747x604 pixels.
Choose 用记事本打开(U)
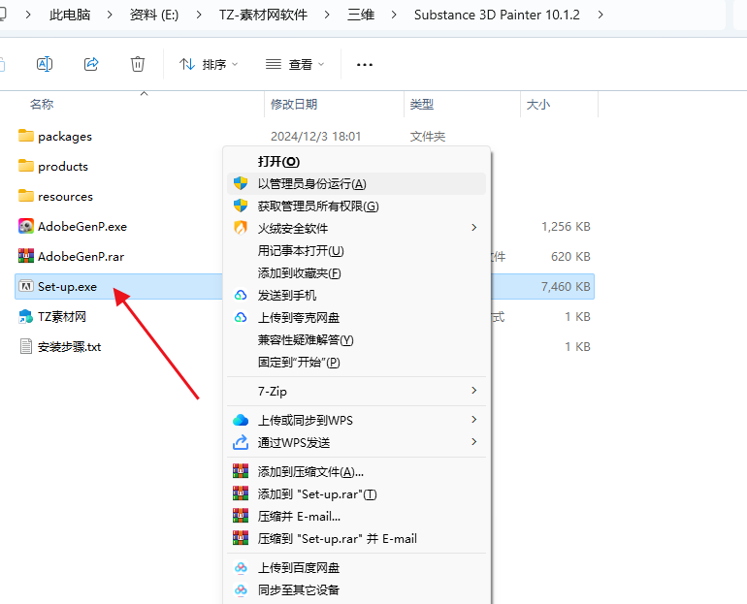(356, 250)
